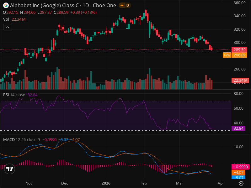Viewport: 251px width, 188px height.
Task: Click the 360.00 price axis label
Action: 239,3
